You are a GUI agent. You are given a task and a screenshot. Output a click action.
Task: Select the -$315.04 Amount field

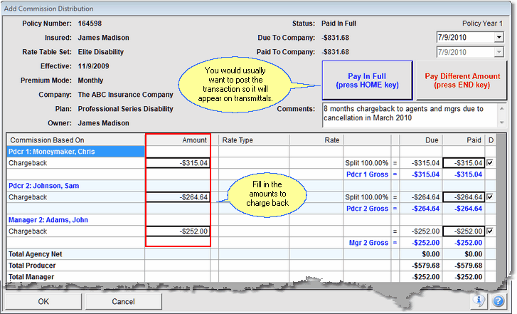click(178, 163)
